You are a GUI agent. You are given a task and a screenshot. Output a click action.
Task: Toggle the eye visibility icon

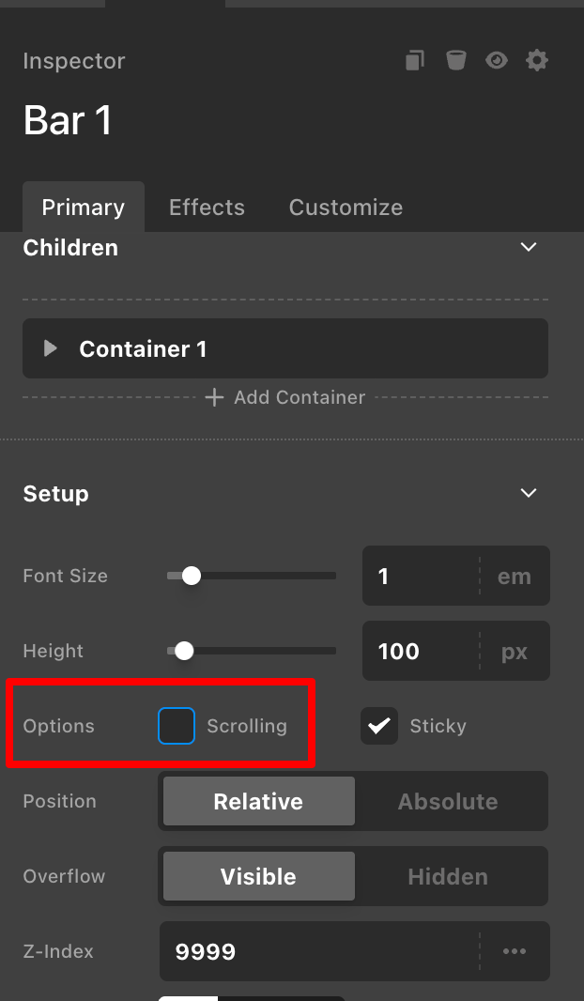[496, 61]
